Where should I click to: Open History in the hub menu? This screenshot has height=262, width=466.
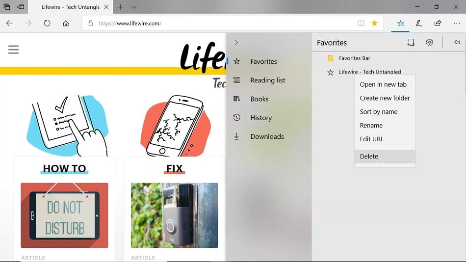pos(269,117)
